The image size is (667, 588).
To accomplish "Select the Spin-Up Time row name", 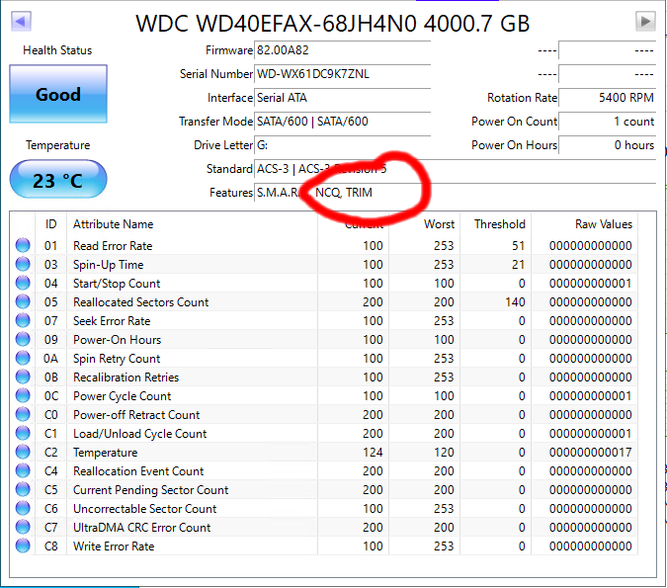I will [108, 265].
